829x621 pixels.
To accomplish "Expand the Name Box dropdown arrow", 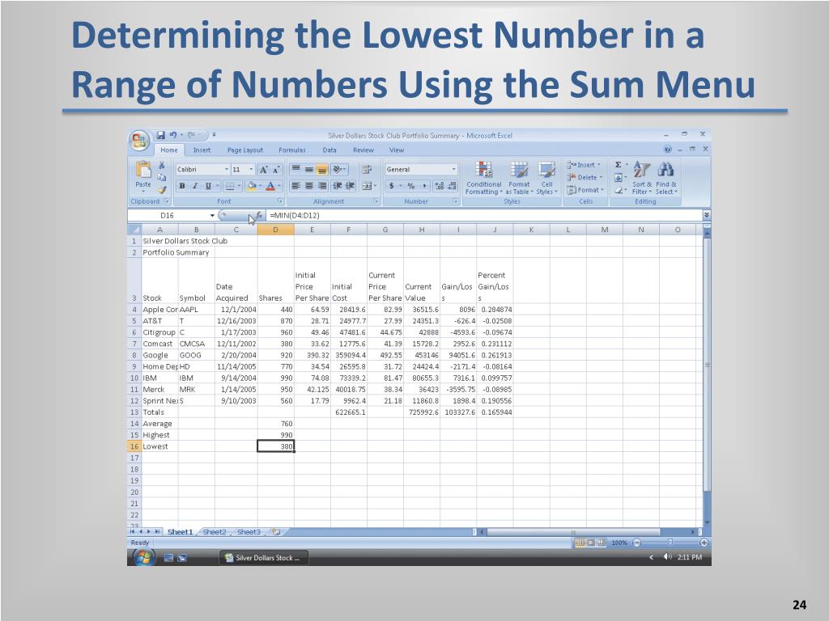I will 213,215.
